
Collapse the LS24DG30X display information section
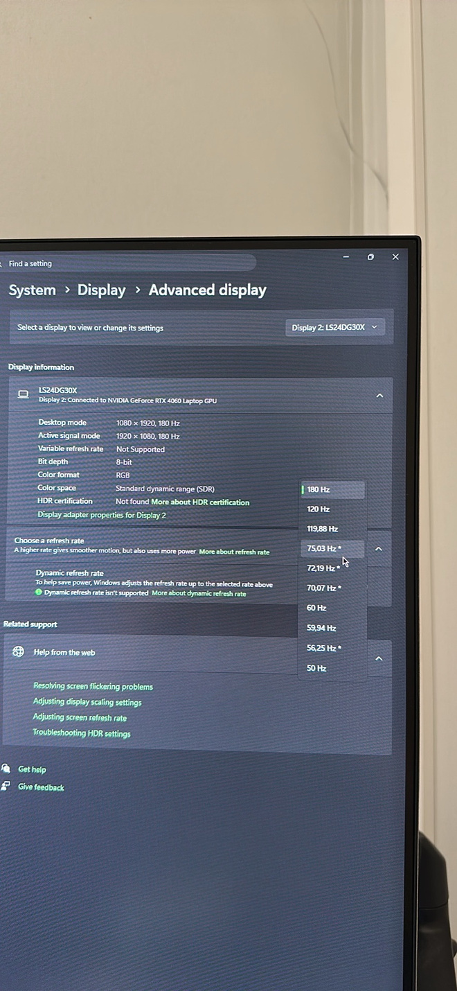click(379, 396)
